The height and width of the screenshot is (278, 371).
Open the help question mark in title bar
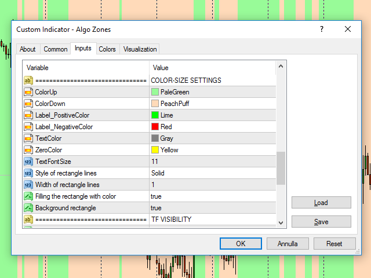tap(322, 30)
